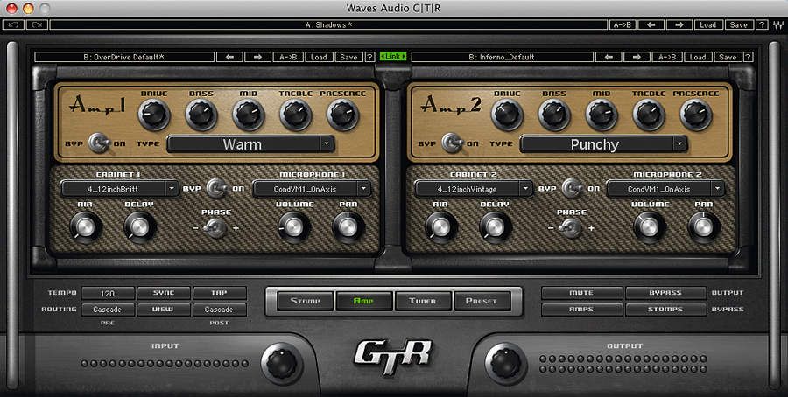Click the Amp 1 Bass knob
Image resolution: width=788 pixels, height=397 pixels.
(x=201, y=115)
